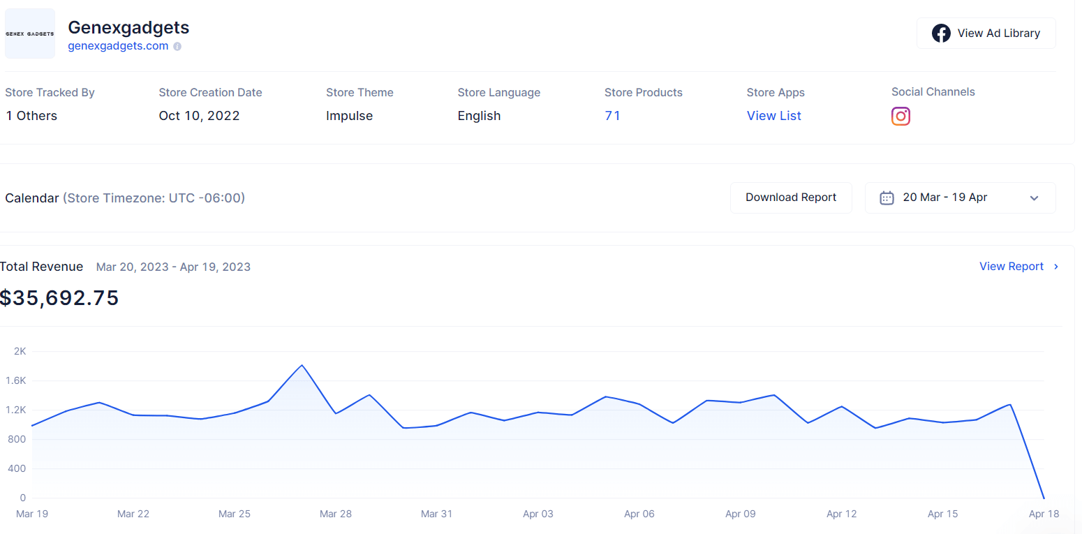Click the Facebook icon in View Ad Library
Viewport: 1082px width, 534px height.
(941, 34)
